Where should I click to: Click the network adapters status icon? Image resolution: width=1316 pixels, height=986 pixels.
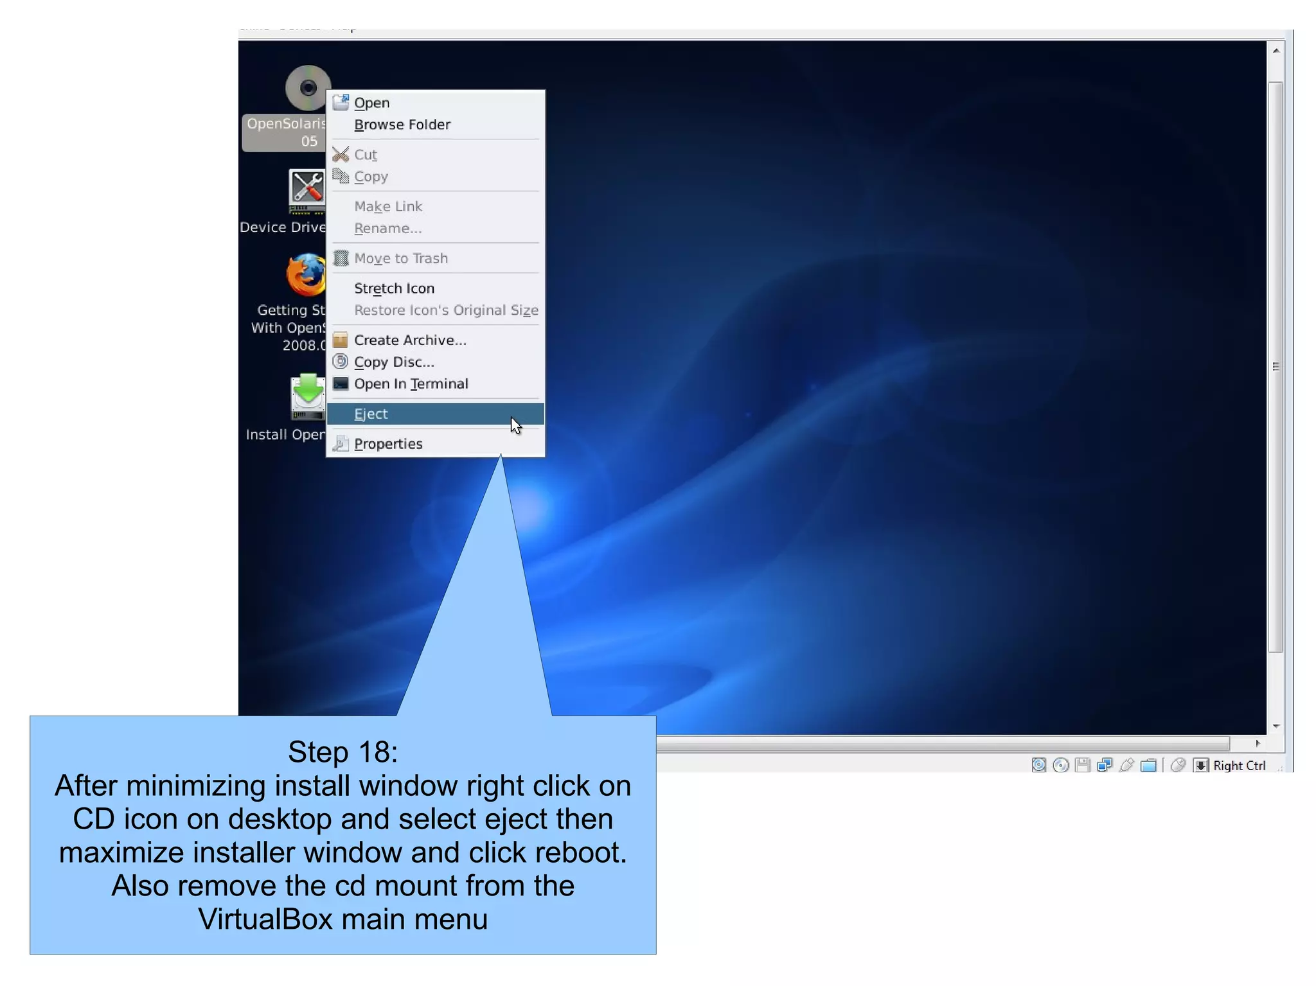[1105, 765]
